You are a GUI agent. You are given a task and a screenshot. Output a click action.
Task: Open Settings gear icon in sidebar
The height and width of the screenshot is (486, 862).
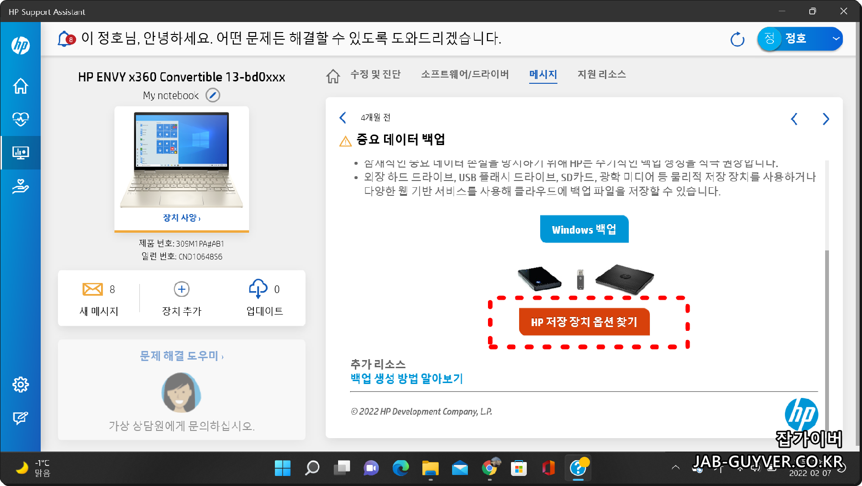coord(21,384)
